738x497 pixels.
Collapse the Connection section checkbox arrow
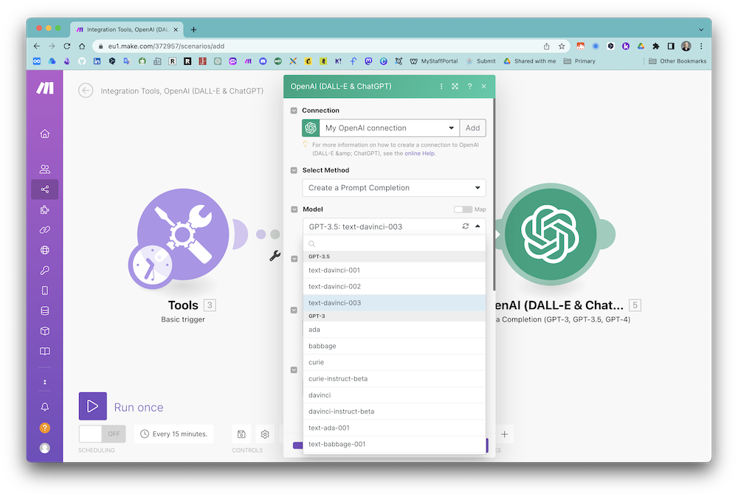(294, 111)
